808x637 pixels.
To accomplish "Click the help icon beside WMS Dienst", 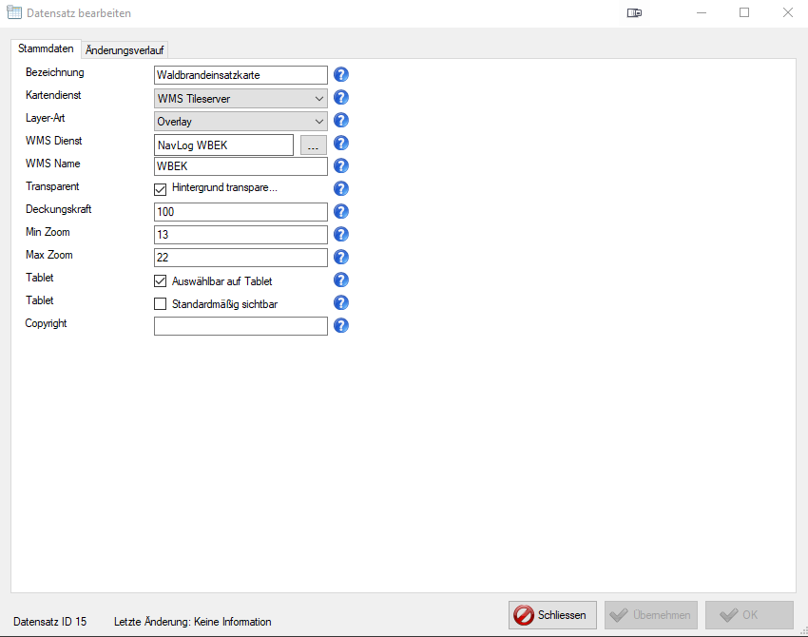I will click(340, 143).
